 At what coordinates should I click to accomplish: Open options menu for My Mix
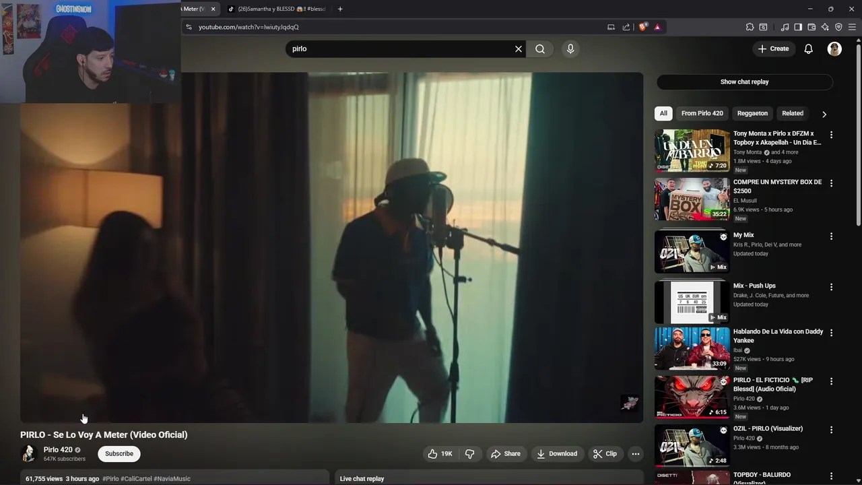[x=831, y=236]
